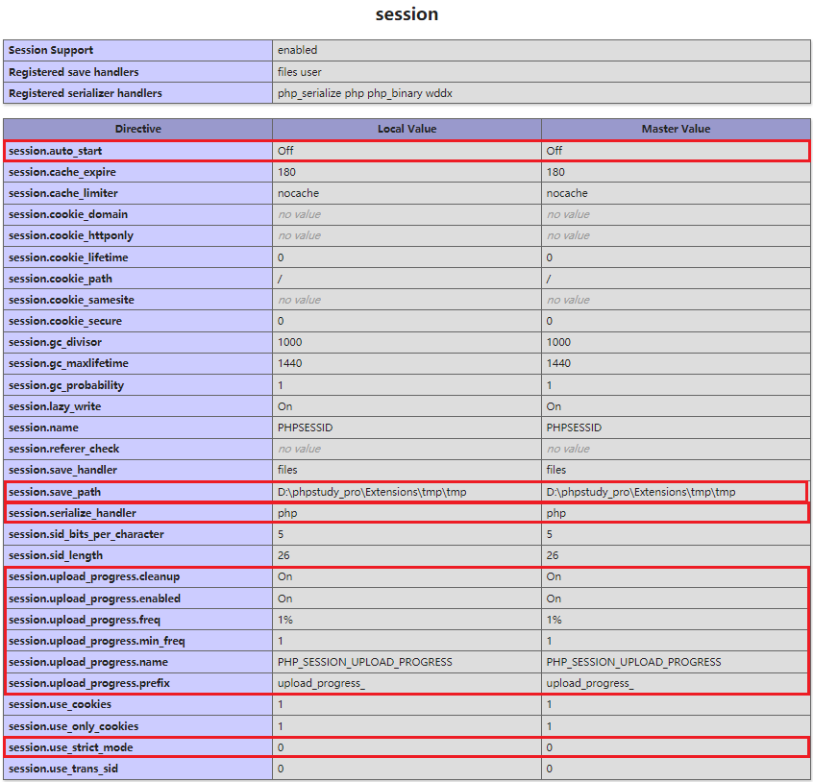Click session.cookie_secure directive
This screenshot has height=782, width=813.
(x=65, y=321)
